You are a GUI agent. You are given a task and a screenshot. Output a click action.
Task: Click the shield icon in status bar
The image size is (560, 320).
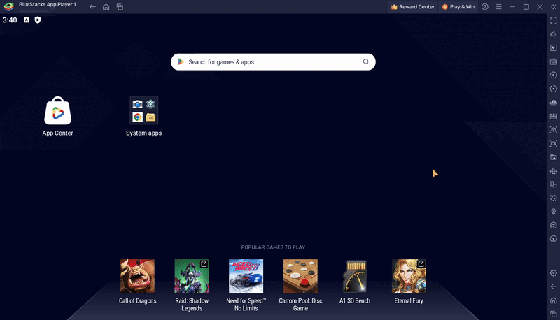click(x=38, y=20)
